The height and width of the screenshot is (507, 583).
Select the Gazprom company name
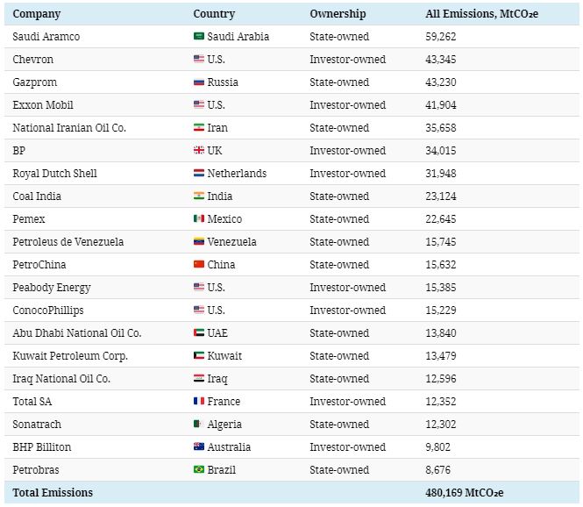pos(34,82)
